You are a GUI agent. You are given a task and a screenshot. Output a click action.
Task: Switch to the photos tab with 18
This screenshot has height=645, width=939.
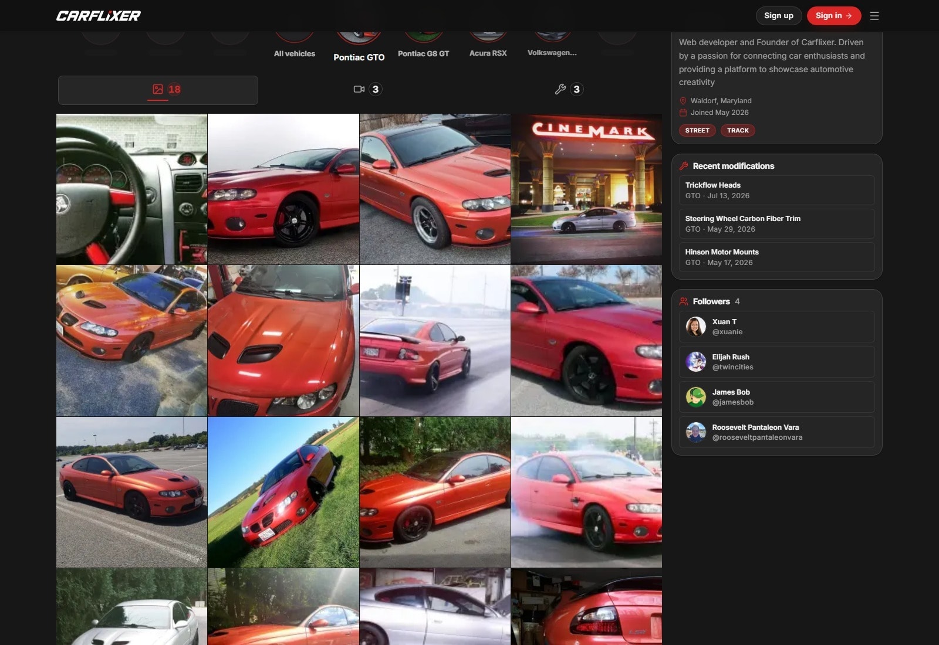158,90
